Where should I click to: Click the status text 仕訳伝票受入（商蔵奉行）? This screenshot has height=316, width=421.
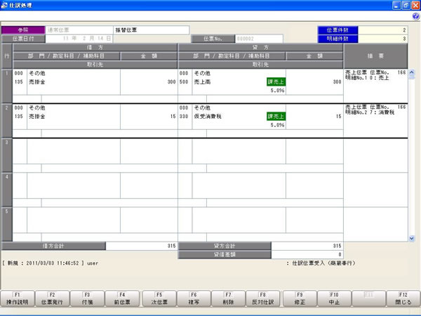323,263
